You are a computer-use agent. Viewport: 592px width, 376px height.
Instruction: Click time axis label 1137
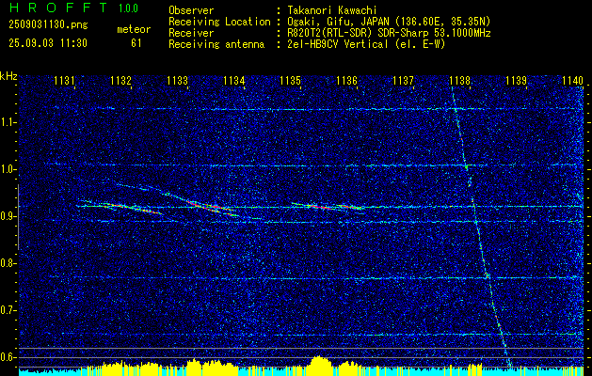point(403,80)
